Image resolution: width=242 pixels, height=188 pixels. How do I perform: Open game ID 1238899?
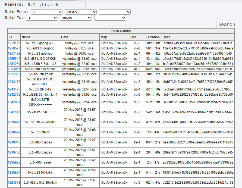coord(14,132)
